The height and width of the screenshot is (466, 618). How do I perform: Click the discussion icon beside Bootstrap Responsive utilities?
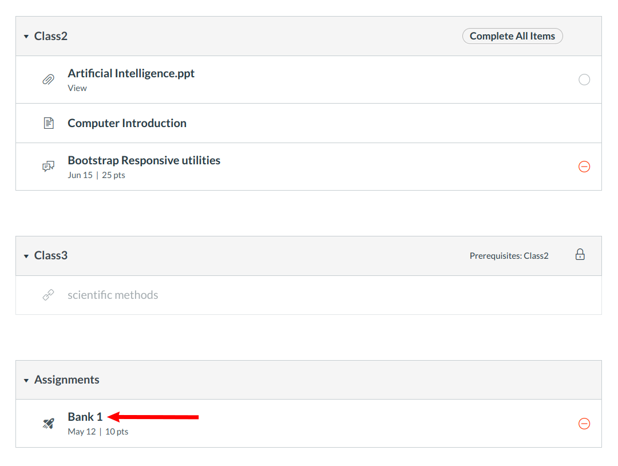(x=49, y=167)
